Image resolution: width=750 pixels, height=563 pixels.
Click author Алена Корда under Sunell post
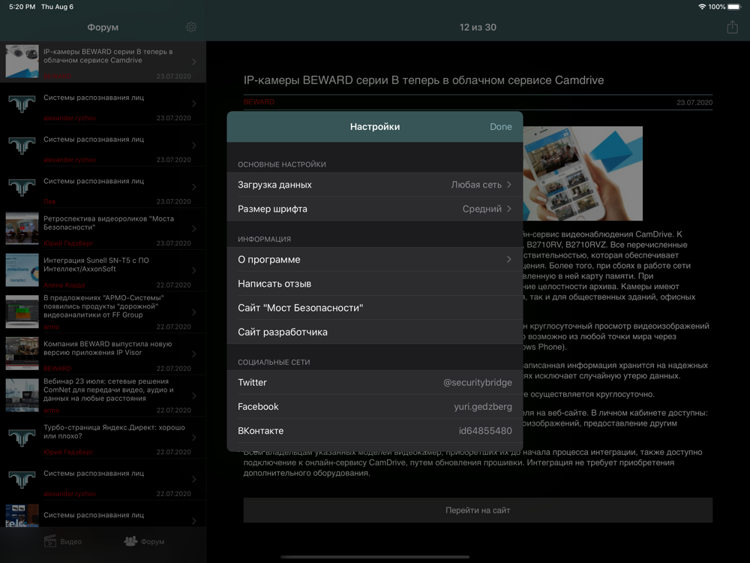pos(64,285)
